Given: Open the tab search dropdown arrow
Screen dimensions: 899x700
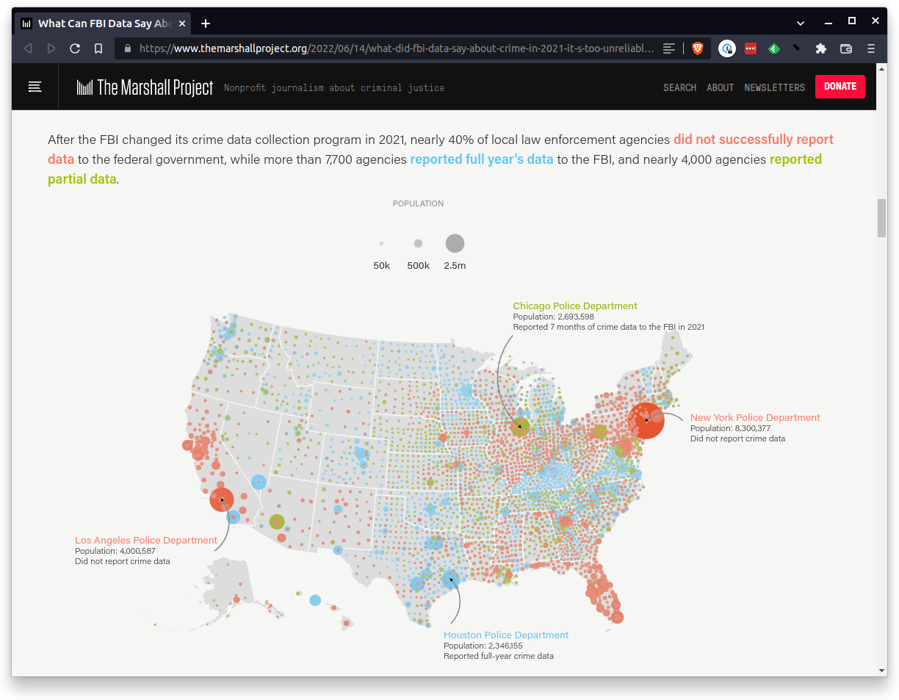Looking at the screenshot, I should click(801, 24).
